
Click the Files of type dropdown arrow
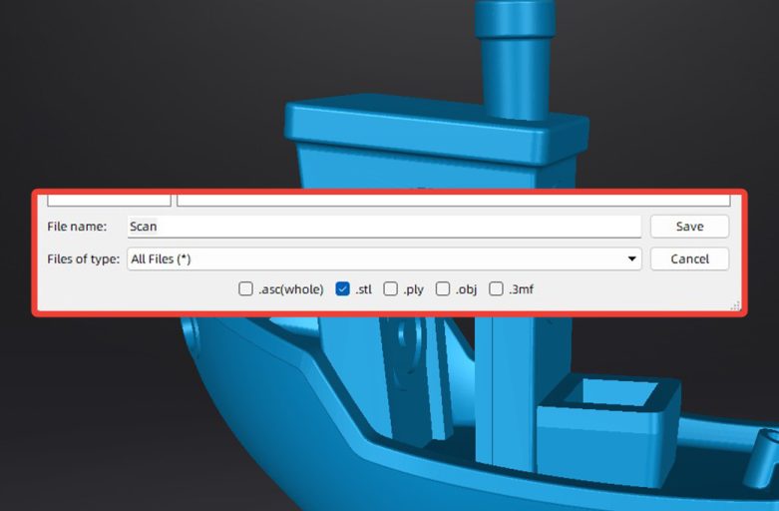[x=632, y=259]
